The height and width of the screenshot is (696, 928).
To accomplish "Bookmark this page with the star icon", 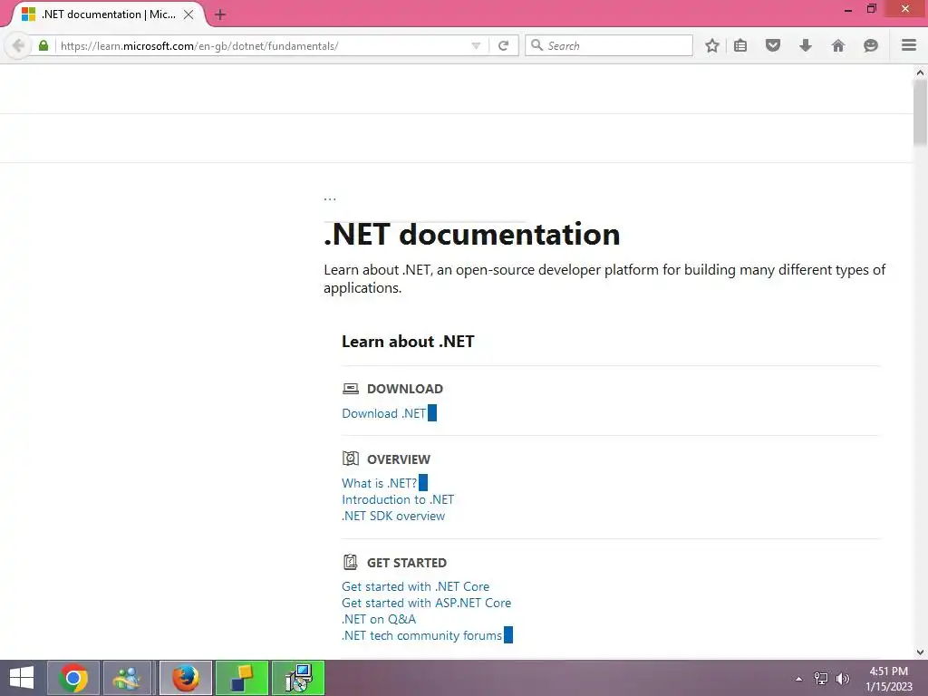I will pyautogui.click(x=712, y=45).
